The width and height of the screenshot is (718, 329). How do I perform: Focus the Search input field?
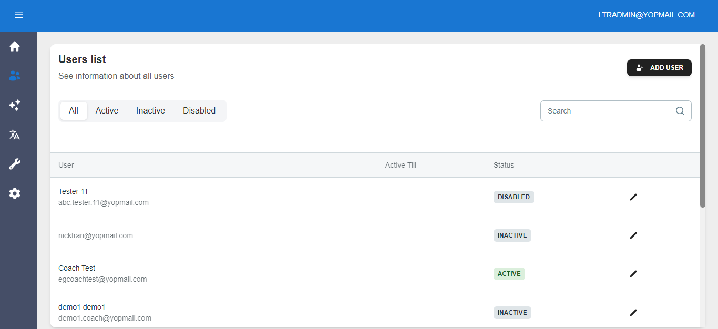[x=616, y=111]
